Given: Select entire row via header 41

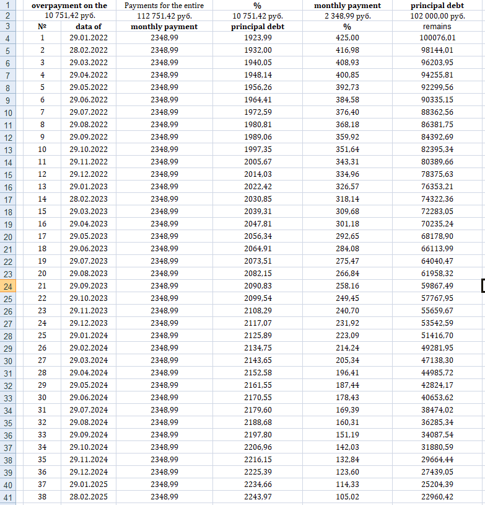Looking at the screenshot, I should [x=8, y=497].
